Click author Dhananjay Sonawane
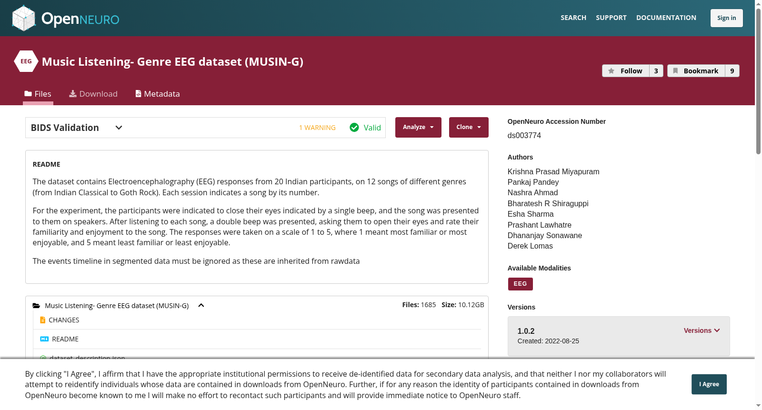The image size is (762, 410). (544, 235)
